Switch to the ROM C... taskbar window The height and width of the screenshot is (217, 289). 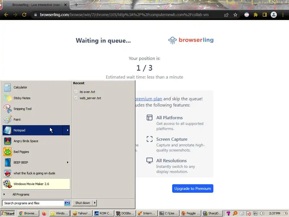click(x=104, y=213)
